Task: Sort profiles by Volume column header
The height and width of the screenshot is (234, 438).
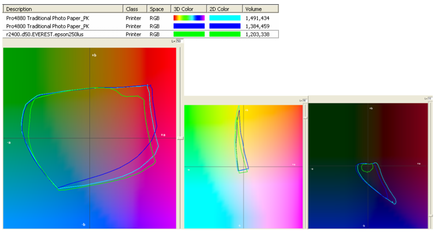Action: [x=261, y=9]
